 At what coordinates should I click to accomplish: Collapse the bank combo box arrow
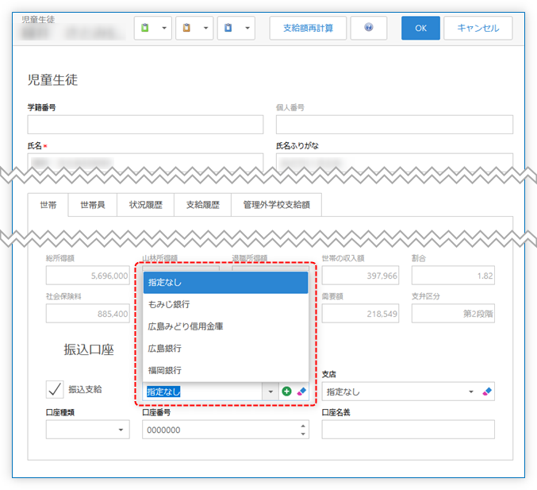[270, 392]
